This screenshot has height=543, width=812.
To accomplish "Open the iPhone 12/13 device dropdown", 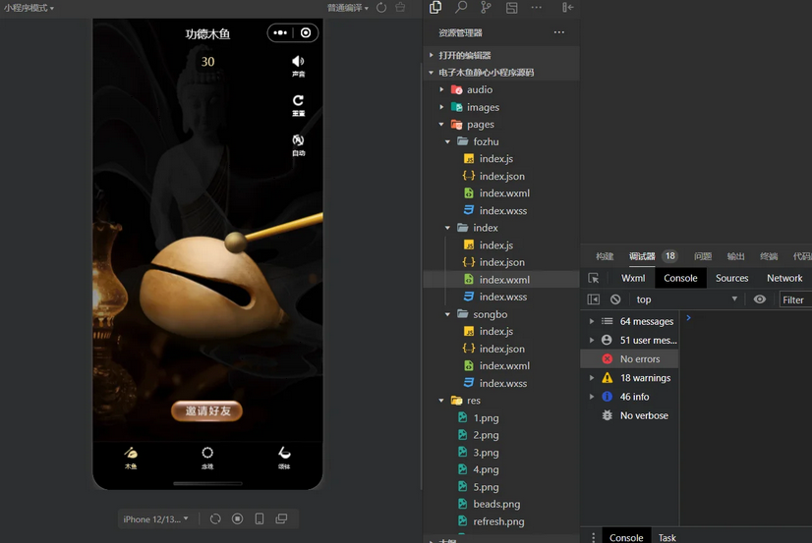I will click(x=155, y=518).
